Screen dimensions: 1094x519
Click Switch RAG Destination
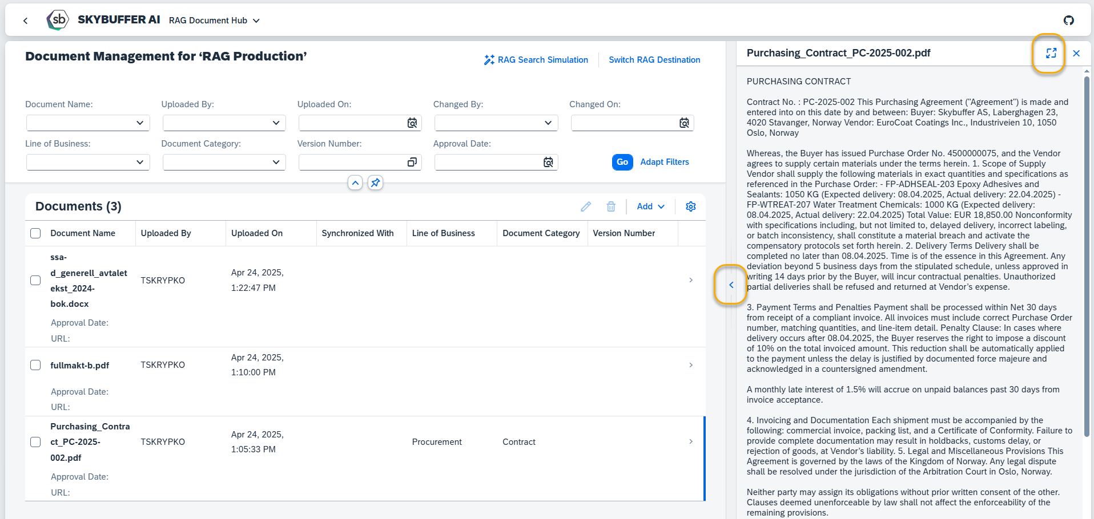click(x=654, y=60)
